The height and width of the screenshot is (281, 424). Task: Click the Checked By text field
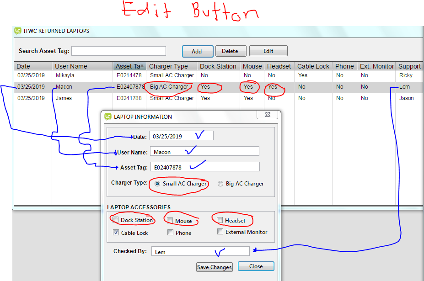click(200, 251)
